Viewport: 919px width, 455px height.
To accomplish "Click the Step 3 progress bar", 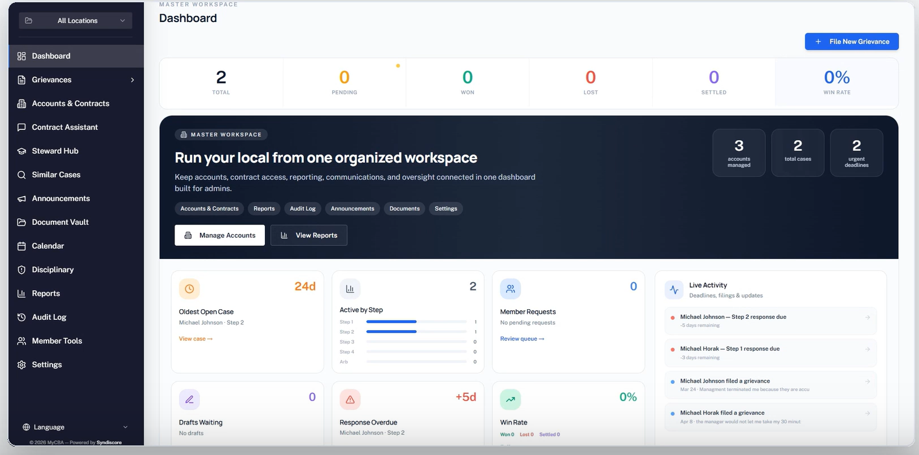I will point(416,342).
